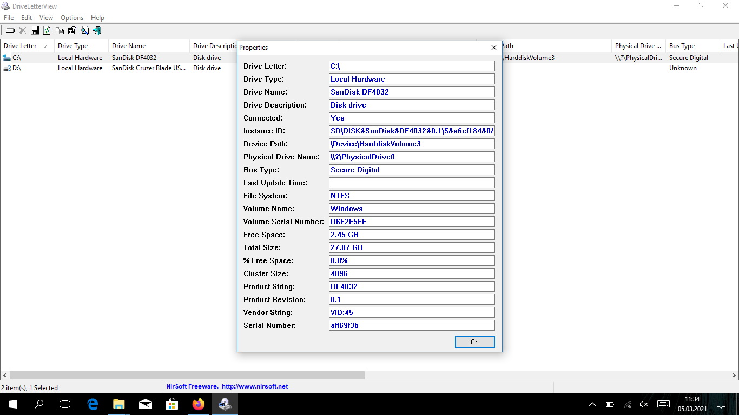Screen dimensions: 739x415
Task: Launch Firefox from the taskbar
Action: click(x=199, y=404)
